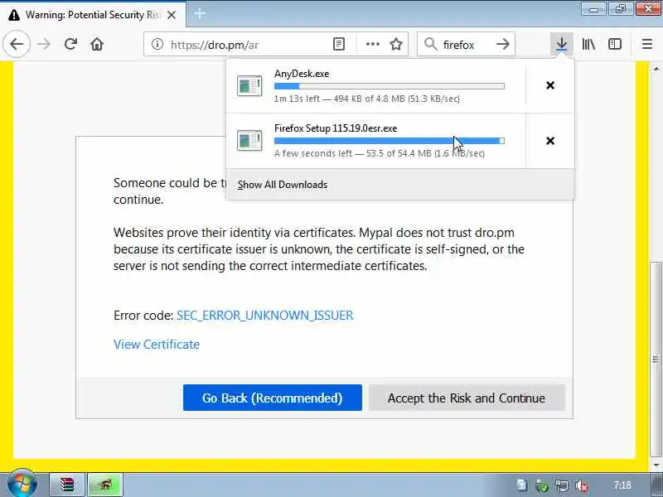
Task: Open the Windows Start menu
Action: click(22, 485)
